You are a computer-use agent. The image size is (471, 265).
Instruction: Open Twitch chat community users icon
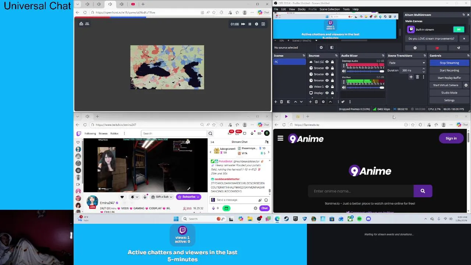tap(267, 142)
